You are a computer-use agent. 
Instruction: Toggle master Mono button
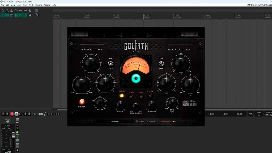point(18,120)
